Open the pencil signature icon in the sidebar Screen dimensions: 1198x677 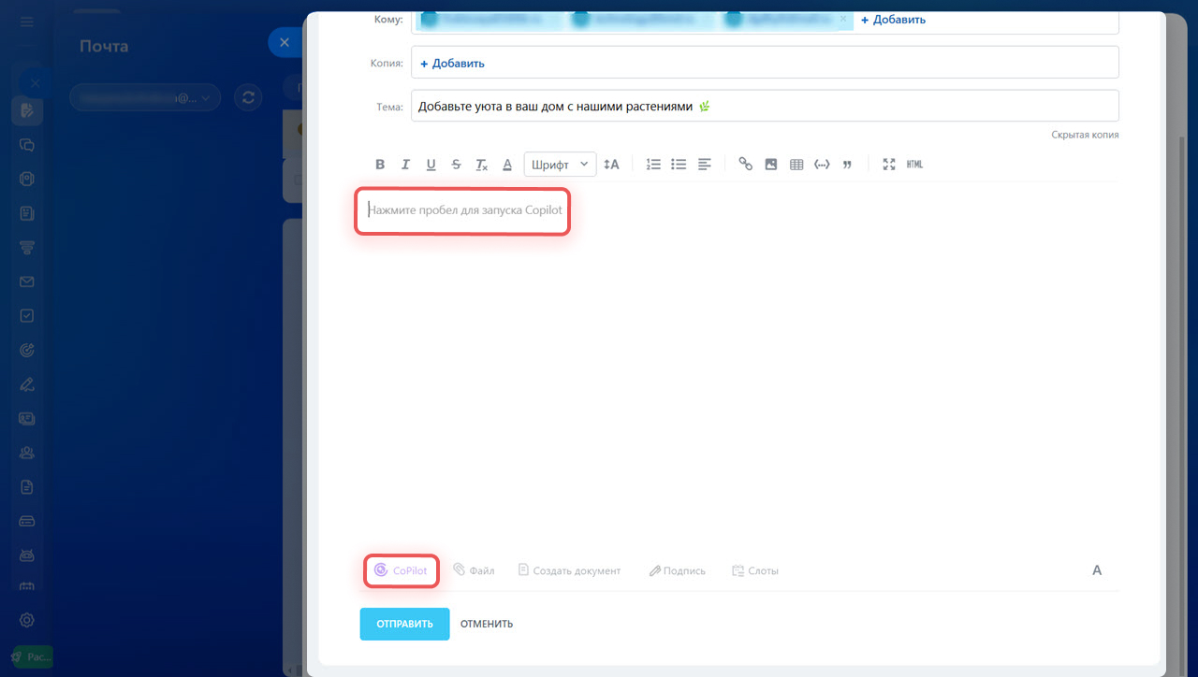[27, 384]
